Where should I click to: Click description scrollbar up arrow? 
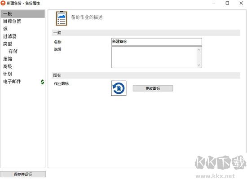coord(199,50)
